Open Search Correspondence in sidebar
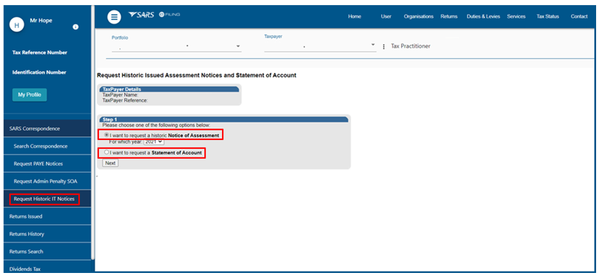The image size is (598, 278). click(x=40, y=146)
